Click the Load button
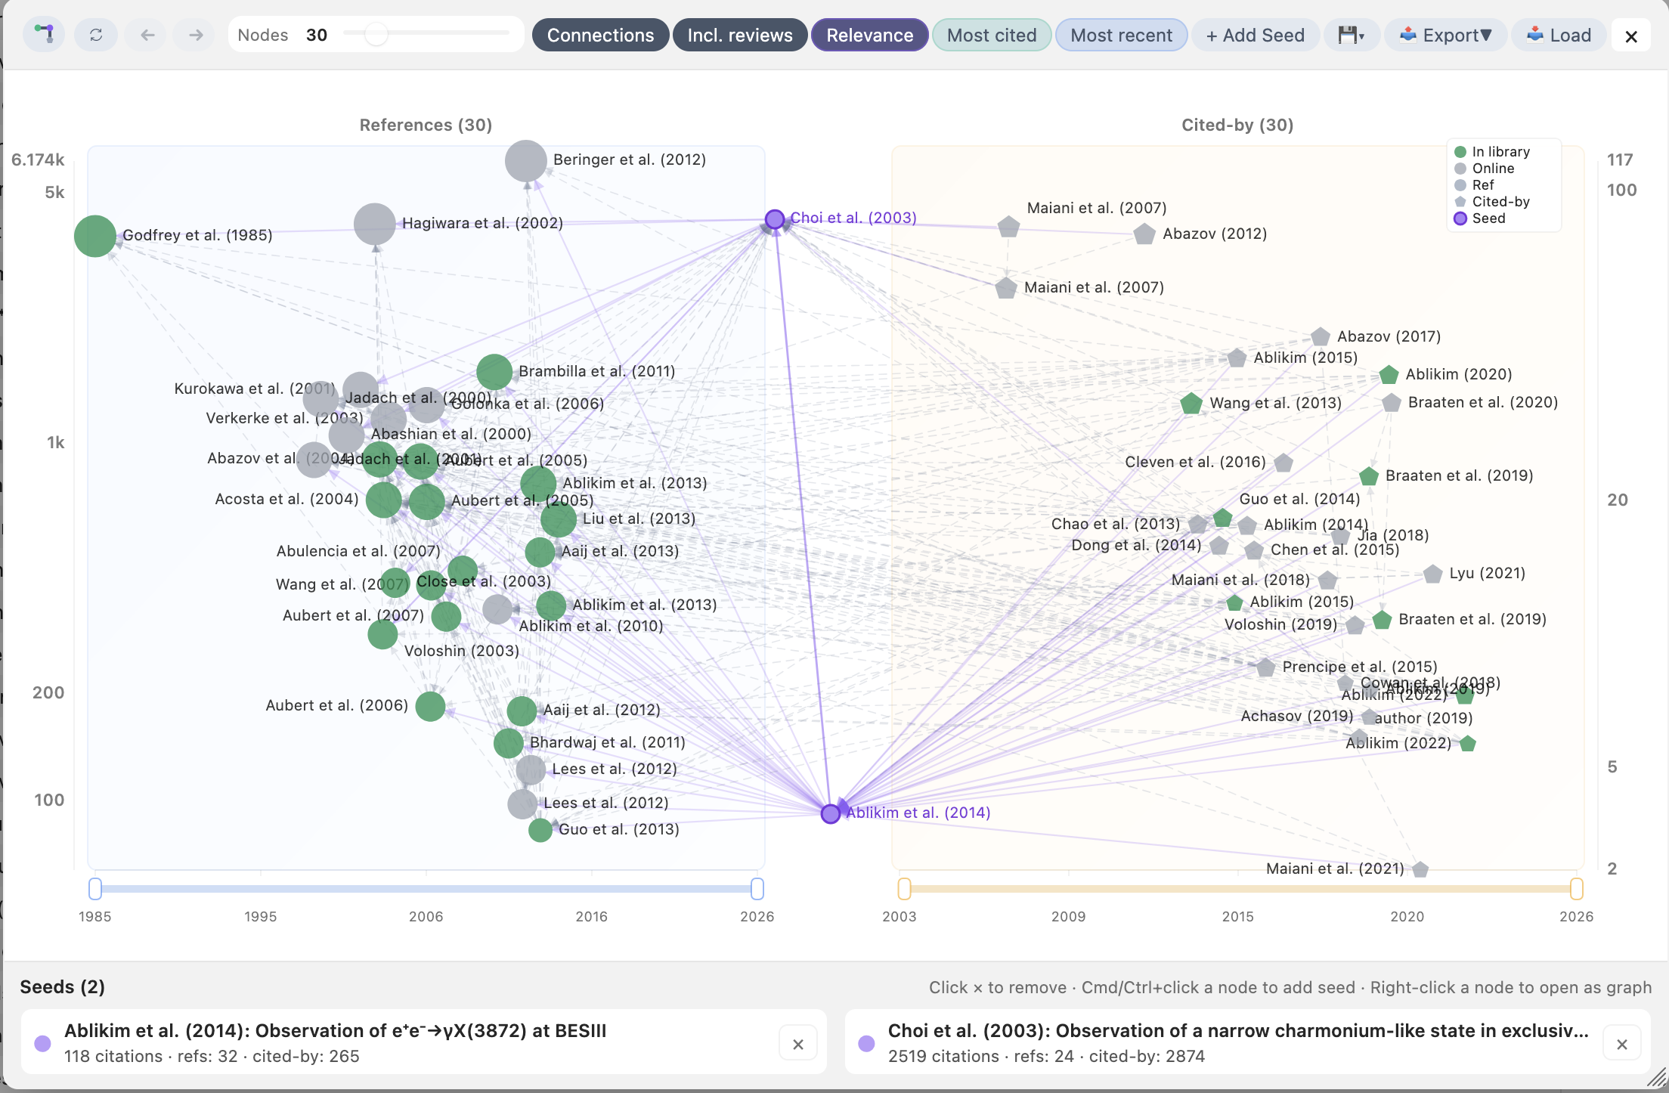Screen dimensions: 1669x1093 (x=1559, y=35)
